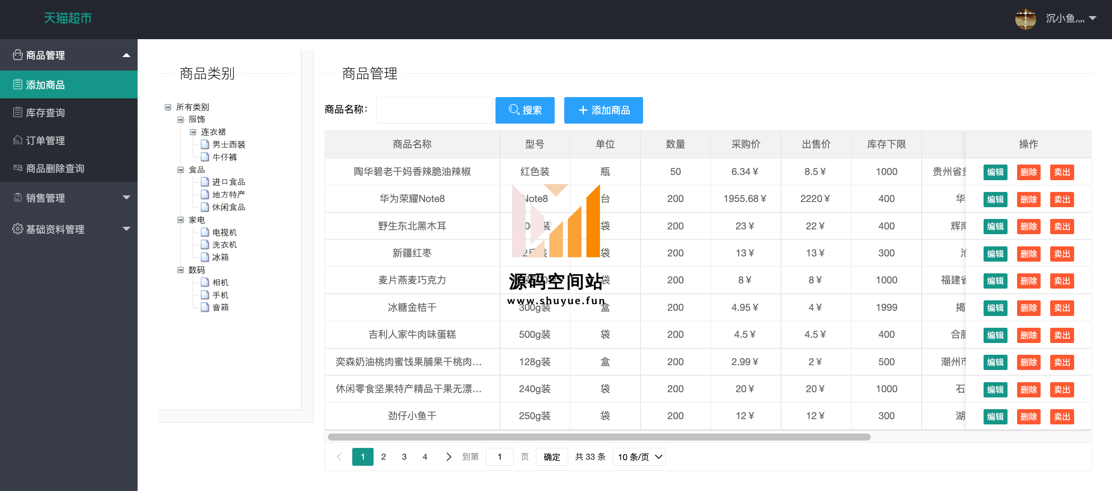
Task: Collapse the 服饰 tree node
Action: pyautogui.click(x=181, y=120)
